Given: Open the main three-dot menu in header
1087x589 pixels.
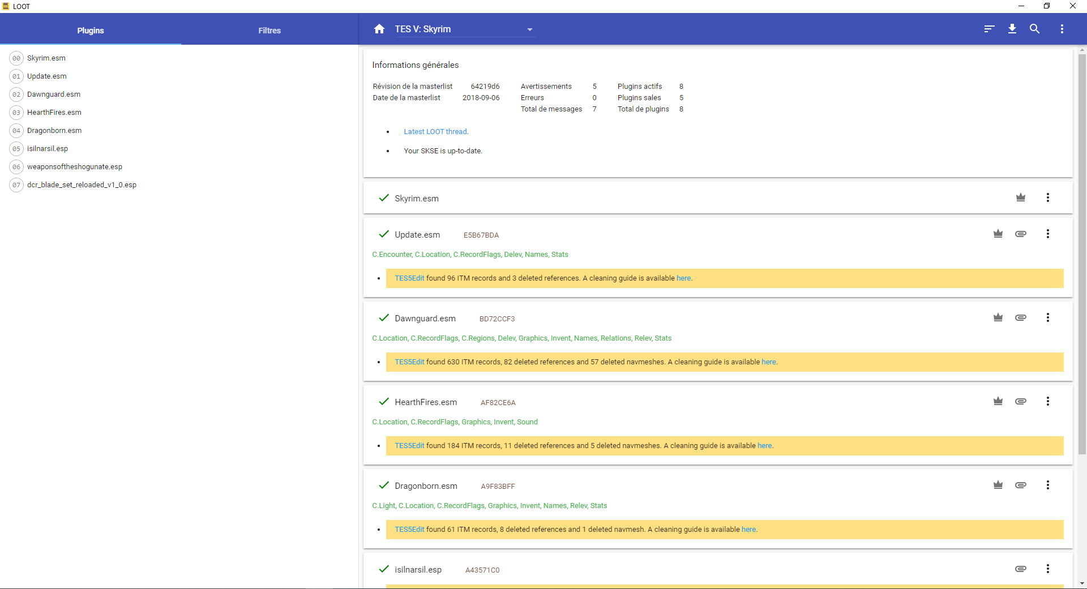Looking at the screenshot, I should 1062,29.
